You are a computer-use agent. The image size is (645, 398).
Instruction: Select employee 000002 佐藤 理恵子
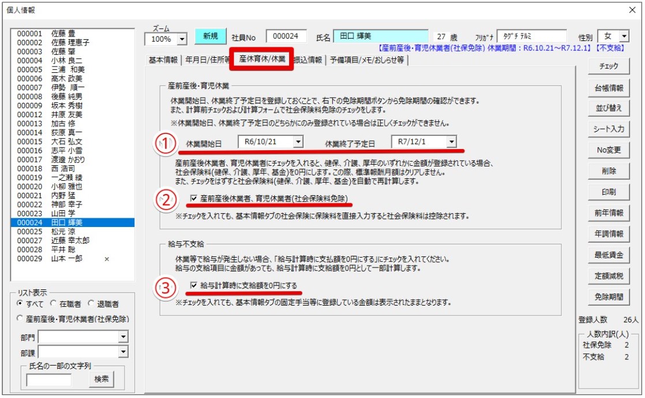click(72, 42)
